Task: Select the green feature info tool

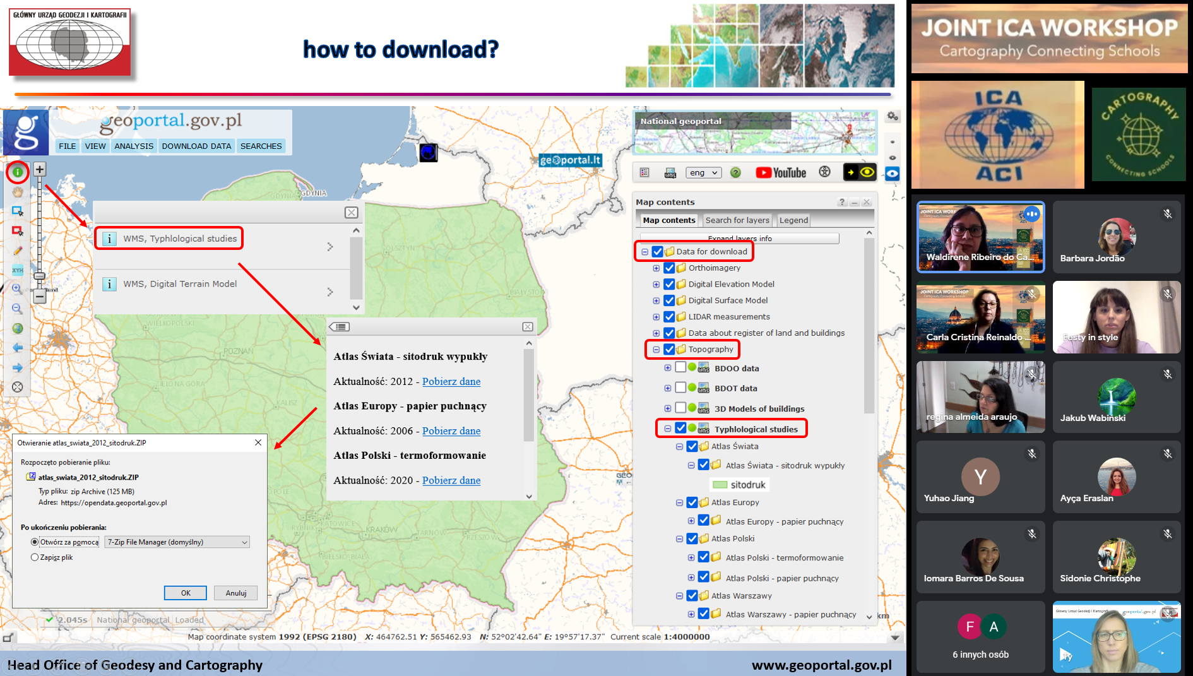Action: pyautogui.click(x=18, y=172)
